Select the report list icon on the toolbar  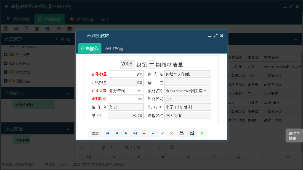[x=16, y=28]
